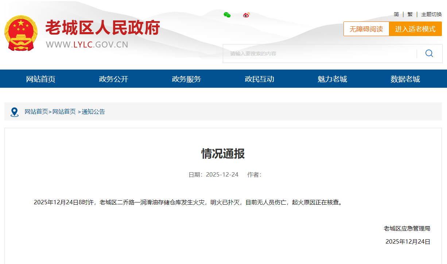Click the 老城区人民政府 site title
The width and height of the screenshot is (447, 264).
(x=102, y=28)
